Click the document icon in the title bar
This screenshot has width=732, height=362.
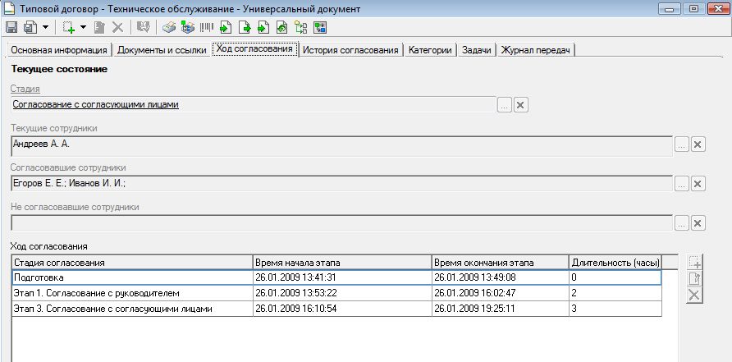pyautogui.click(x=9, y=8)
